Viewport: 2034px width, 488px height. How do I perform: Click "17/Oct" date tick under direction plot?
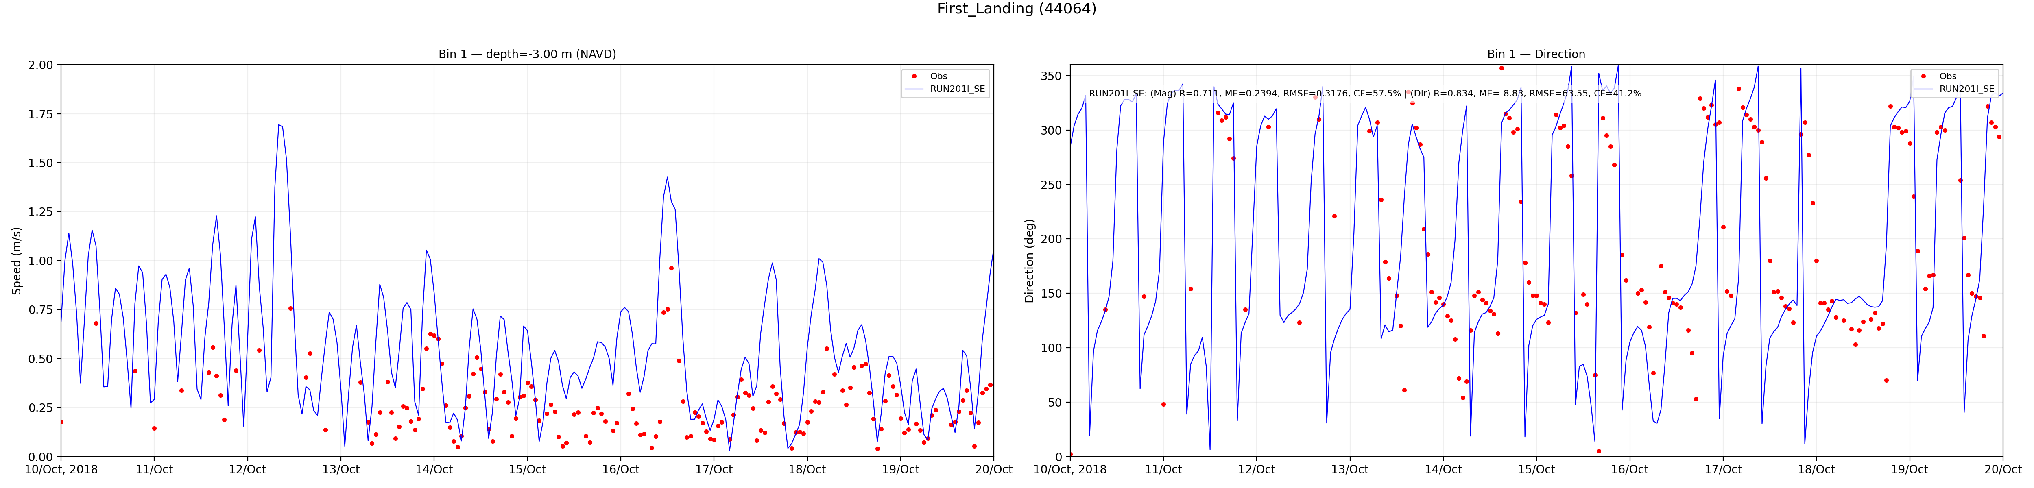point(1723,470)
